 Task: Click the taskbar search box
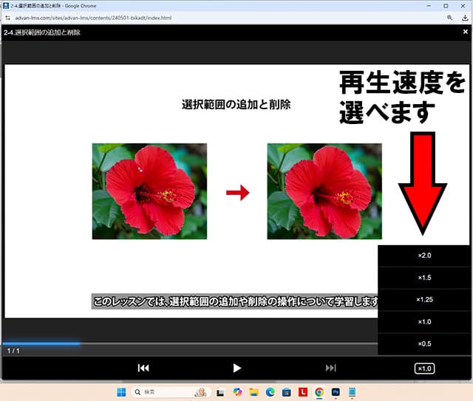click(x=170, y=392)
